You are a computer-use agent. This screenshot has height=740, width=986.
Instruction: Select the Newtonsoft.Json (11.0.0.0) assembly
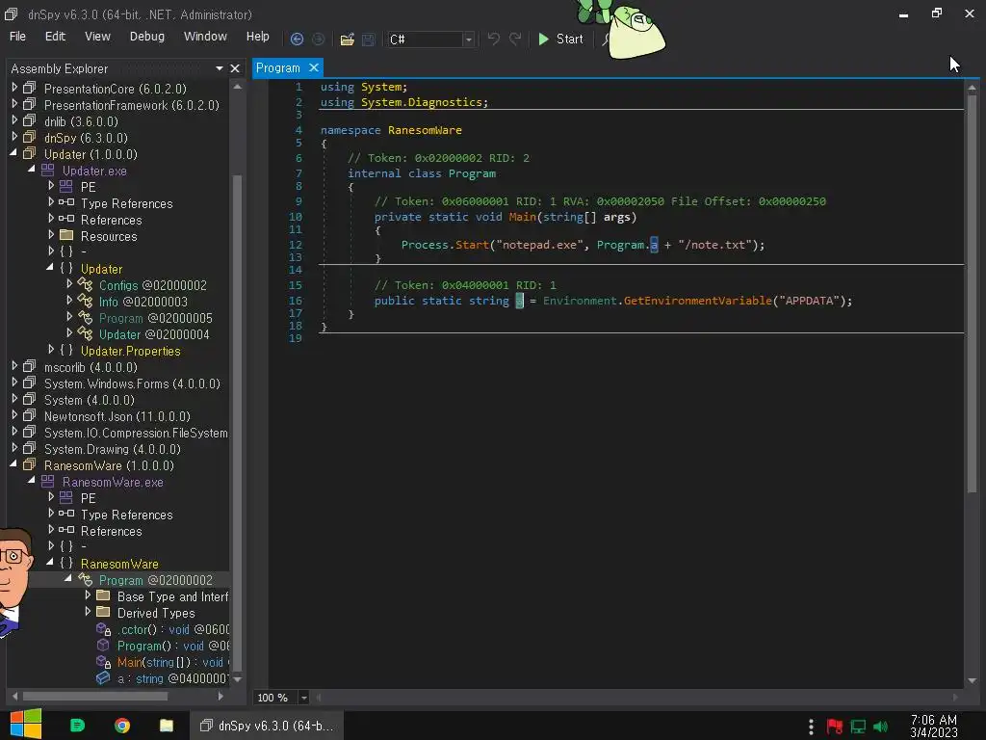(x=117, y=416)
